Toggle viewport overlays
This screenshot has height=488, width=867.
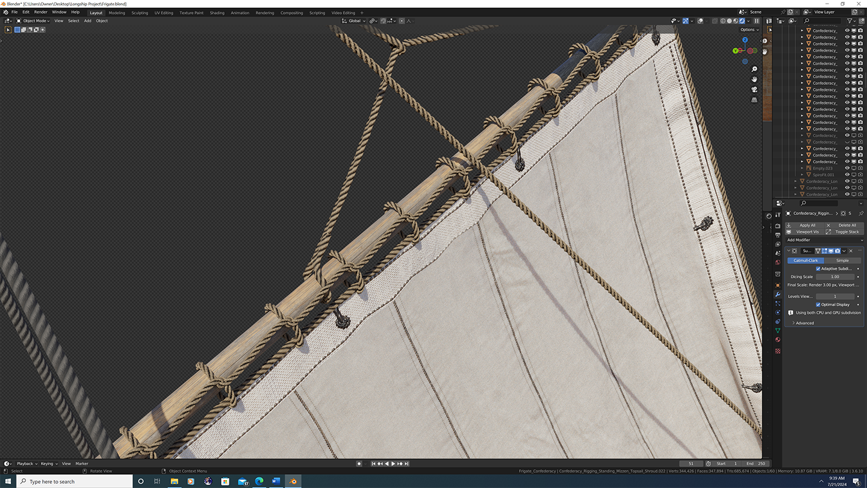[700, 21]
